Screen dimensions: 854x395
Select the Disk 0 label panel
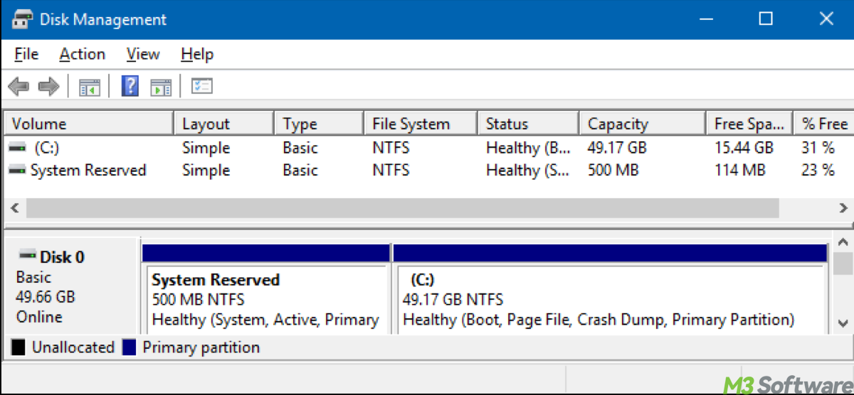point(70,286)
